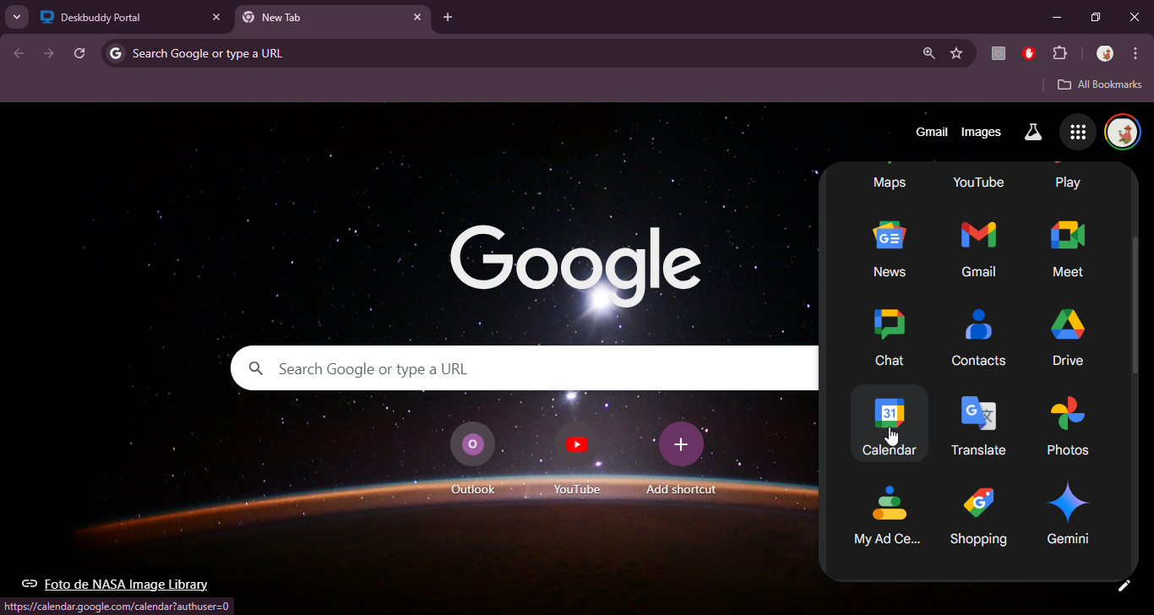Viewport: 1154px width, 615px height.
Task: Open the Search Labs flask icon
Action: (1032, 132)
